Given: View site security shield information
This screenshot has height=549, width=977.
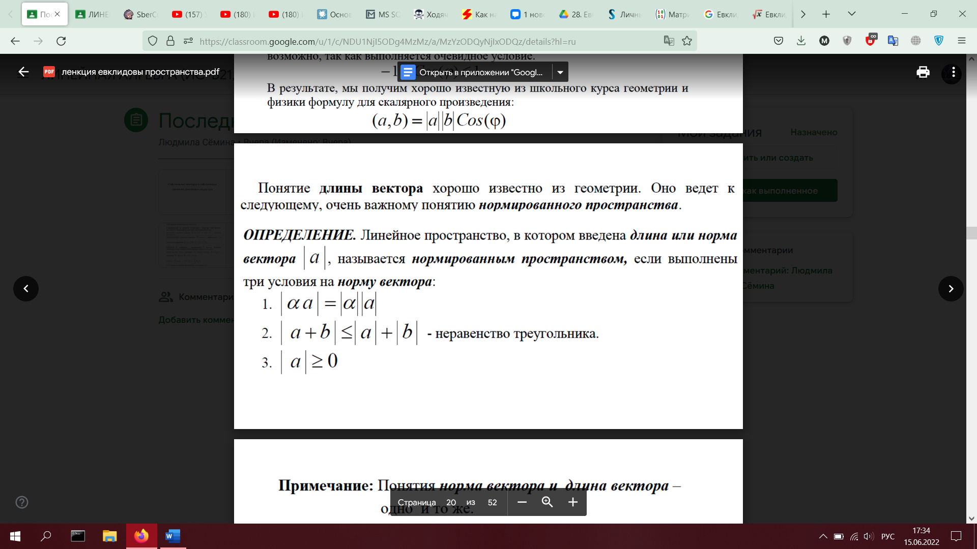Looking at the screenshot, I should pyautogui.click(x=153, y=41).
